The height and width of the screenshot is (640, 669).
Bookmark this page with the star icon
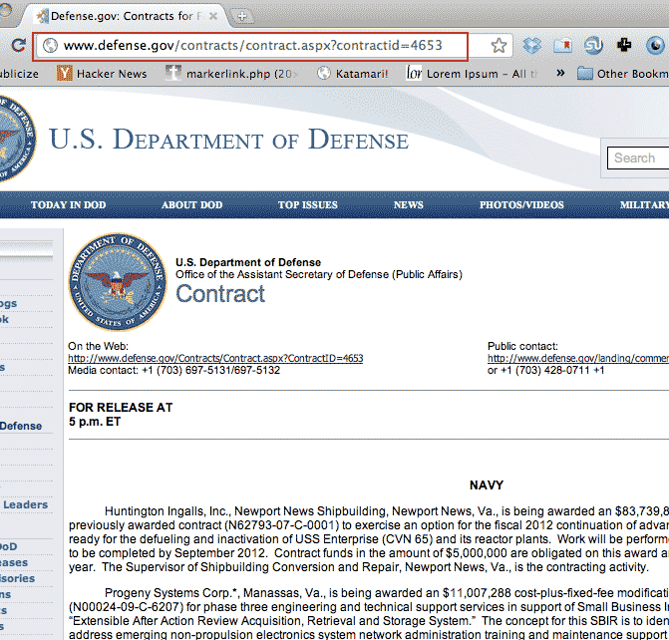[x=499, y=45]
